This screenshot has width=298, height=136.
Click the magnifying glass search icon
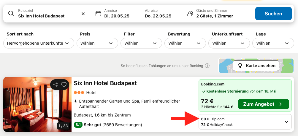tap(11, 14)
